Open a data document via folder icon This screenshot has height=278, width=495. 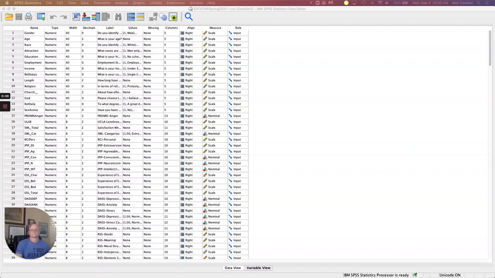point(9,17)
